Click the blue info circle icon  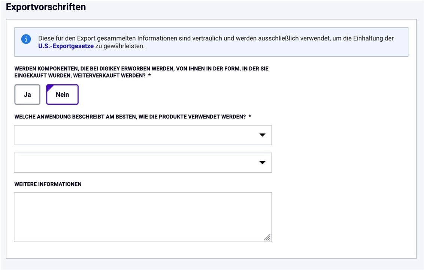pos(26,39)
